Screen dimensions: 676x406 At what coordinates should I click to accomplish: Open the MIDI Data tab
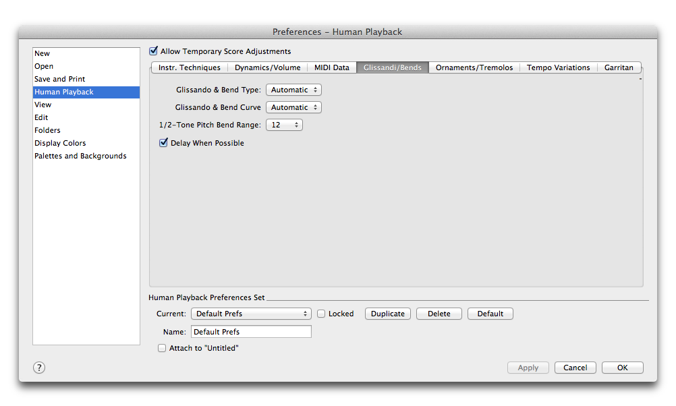tap(331, 67)
